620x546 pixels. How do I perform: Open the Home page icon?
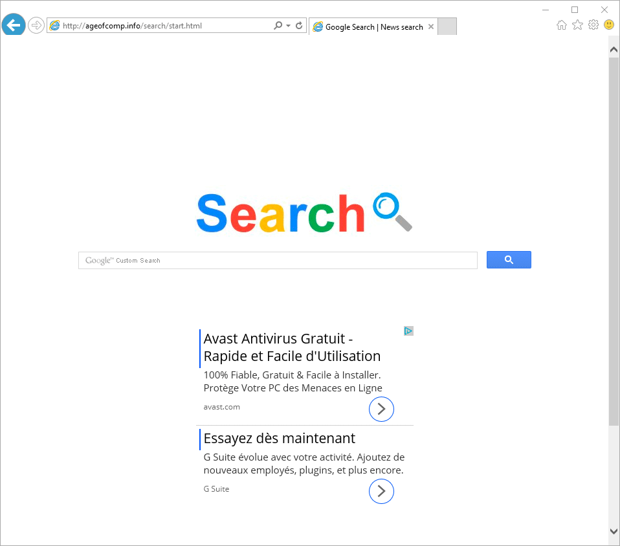(562, 25)
